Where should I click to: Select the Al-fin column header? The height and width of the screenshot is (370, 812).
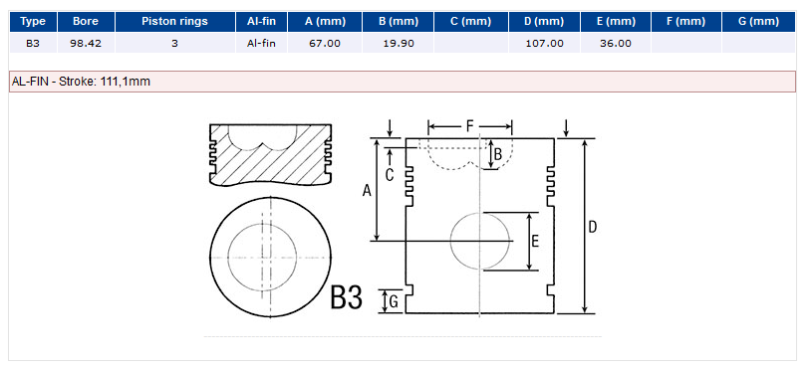click(261, 22)
